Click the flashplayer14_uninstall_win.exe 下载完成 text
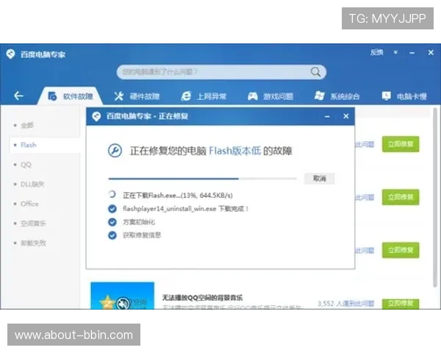The image size is (441, 353). (x=186, y=209)
